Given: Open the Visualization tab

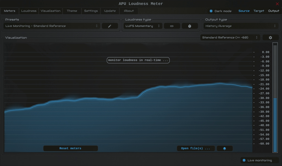Looking at the screenshot, I should point(51,11).
